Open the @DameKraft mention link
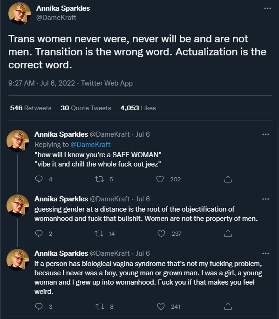The image size is (279, 319). pos(90,145)
